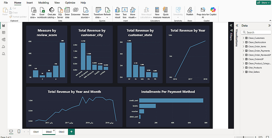
Task: Click Prep data for AI
Action: 203,13
